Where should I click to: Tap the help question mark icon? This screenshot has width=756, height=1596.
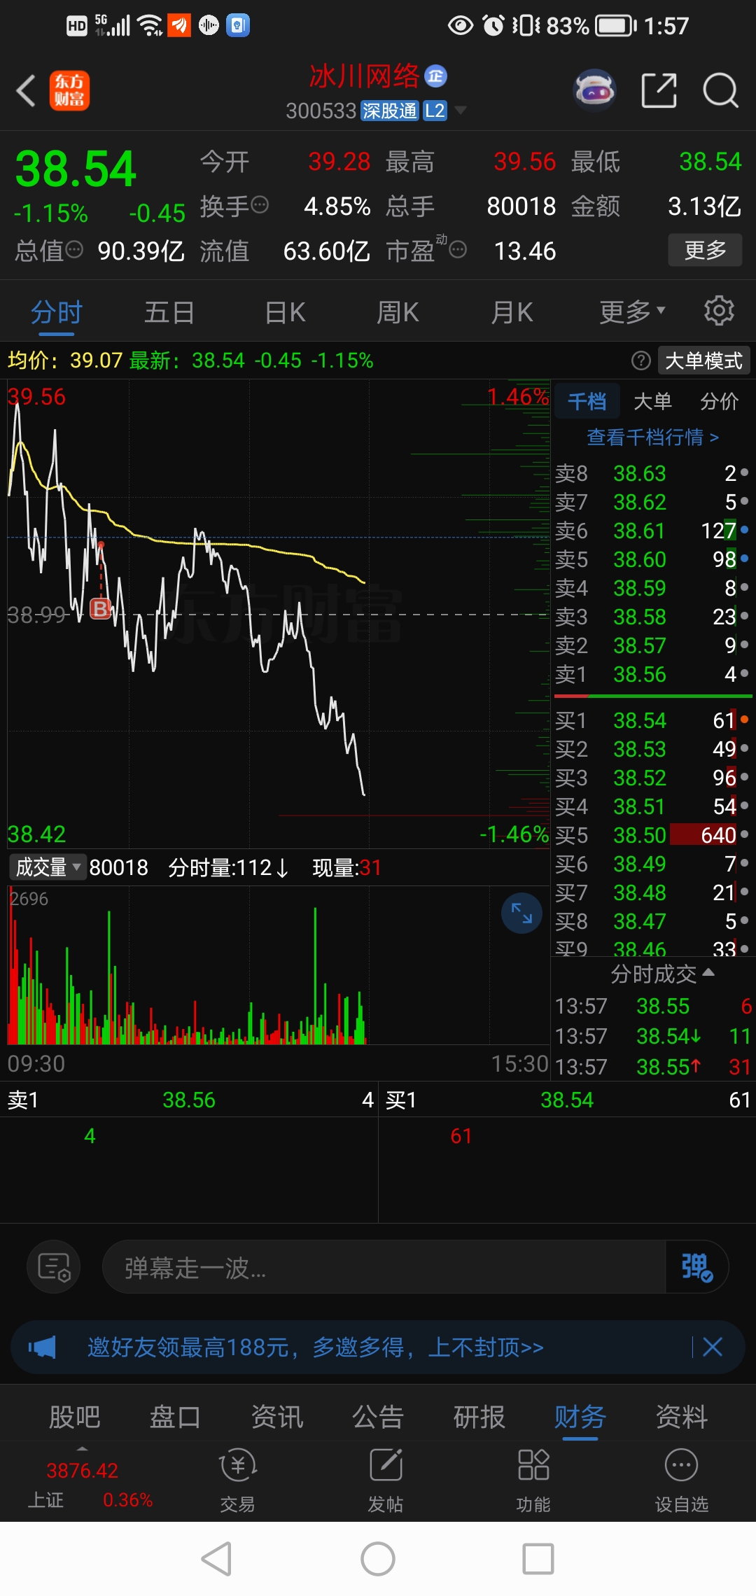coord(640,360)
